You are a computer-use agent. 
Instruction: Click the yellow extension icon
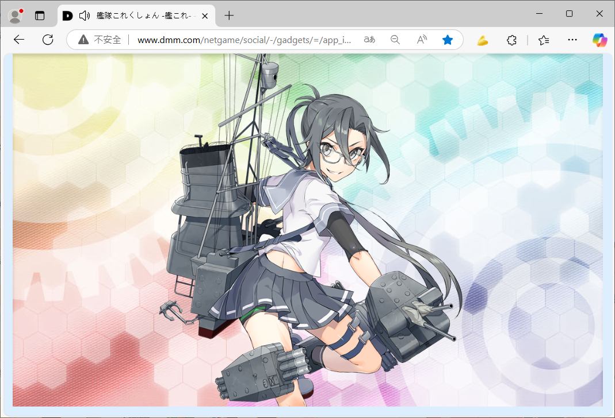pyautogui.click(x=483, y=40)
